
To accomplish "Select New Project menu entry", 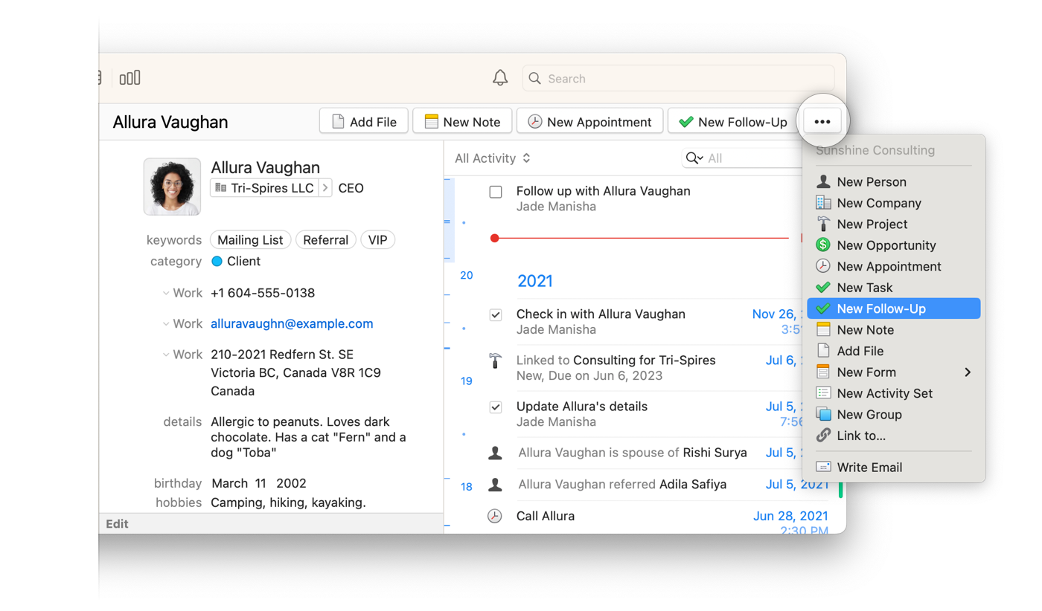I will click(x=894, y=224).
